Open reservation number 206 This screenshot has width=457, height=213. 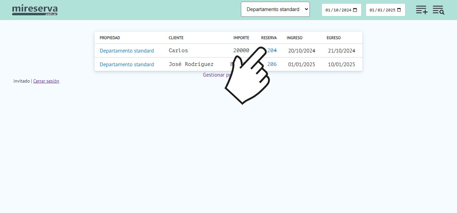coord(272,64)
